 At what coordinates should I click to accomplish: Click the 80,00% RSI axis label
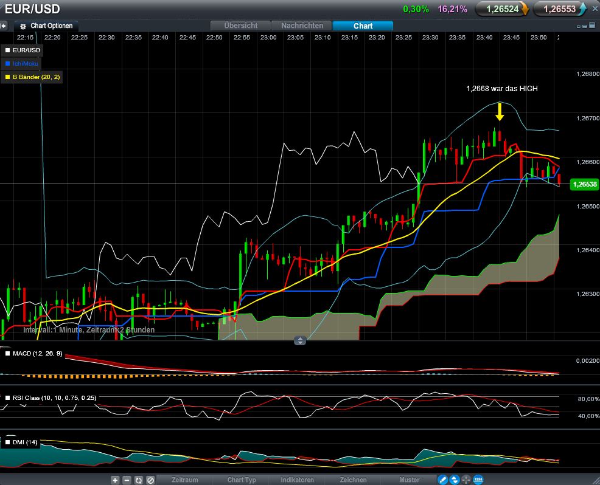tap(588, 399)
